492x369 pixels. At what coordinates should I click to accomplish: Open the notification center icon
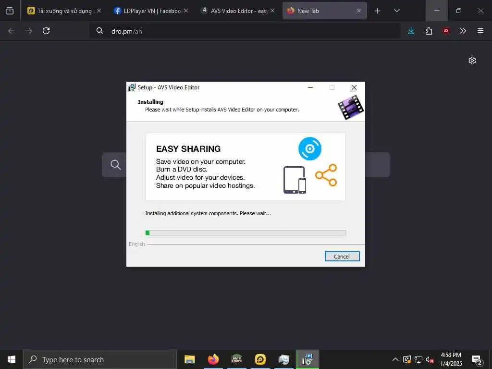(x=477, y=359)
